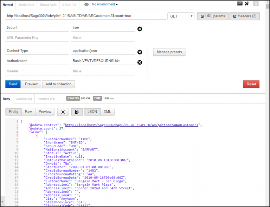Select Pretty response format
270x207 pixels.
(13, 112)
